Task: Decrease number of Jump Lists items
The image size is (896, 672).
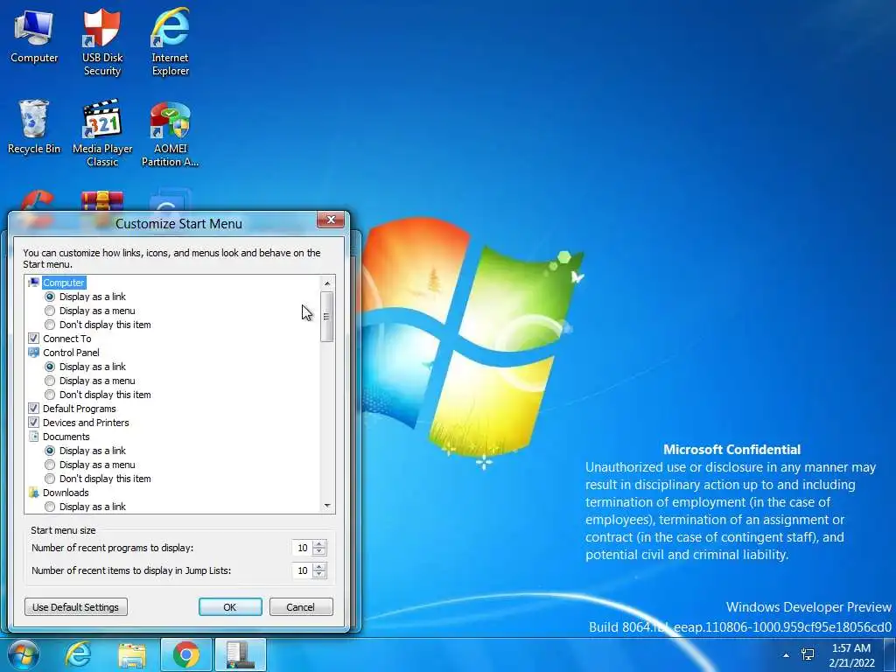Action: (x=319, y=574)
